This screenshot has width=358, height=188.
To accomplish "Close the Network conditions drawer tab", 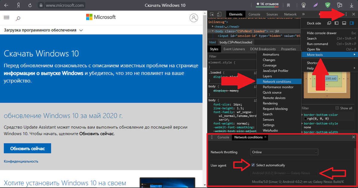I will [x=265, y=137].
